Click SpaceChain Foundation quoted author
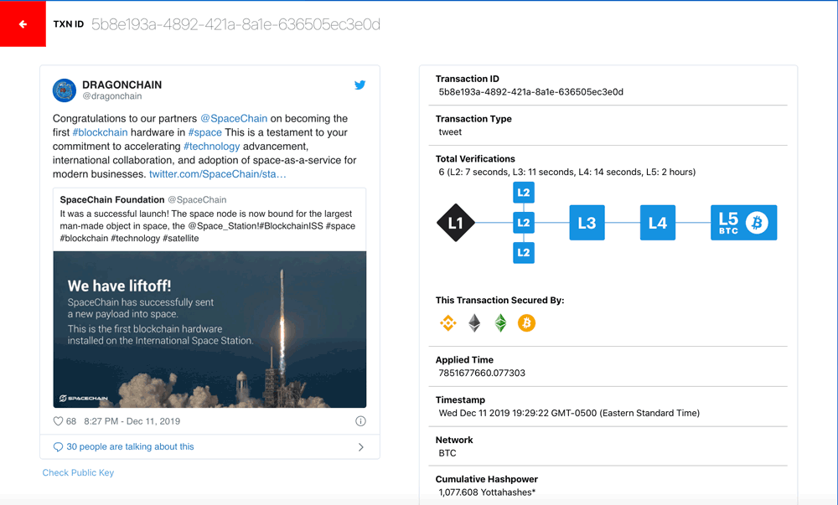 (x=112, y=199)
